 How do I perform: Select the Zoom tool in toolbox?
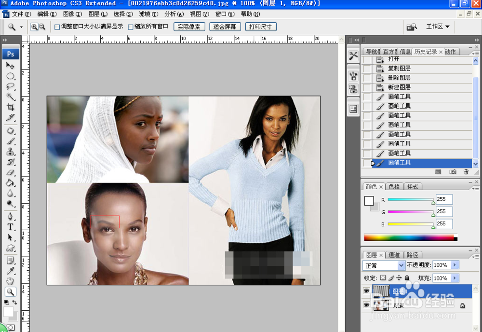click(11, 291)
